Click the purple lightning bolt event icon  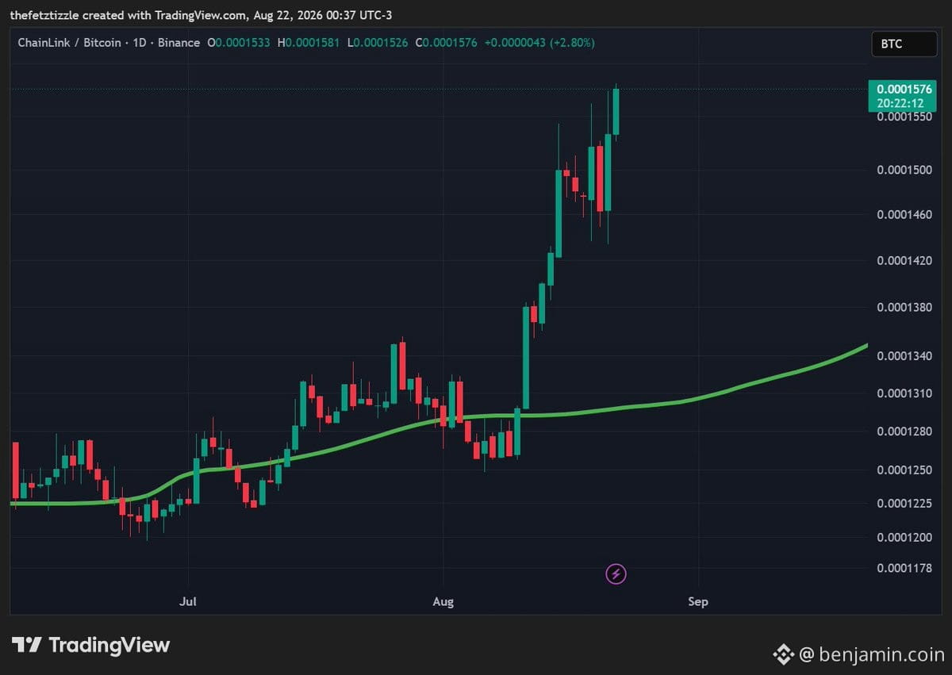616,573
